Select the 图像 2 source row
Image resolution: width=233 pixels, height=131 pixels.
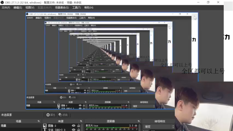[62, 126]
